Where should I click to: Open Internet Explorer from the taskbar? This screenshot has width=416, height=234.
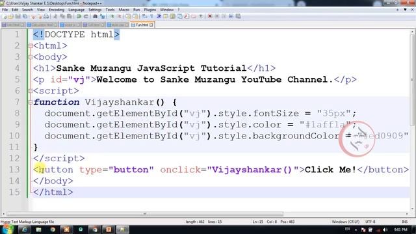[x=25, y=229]
